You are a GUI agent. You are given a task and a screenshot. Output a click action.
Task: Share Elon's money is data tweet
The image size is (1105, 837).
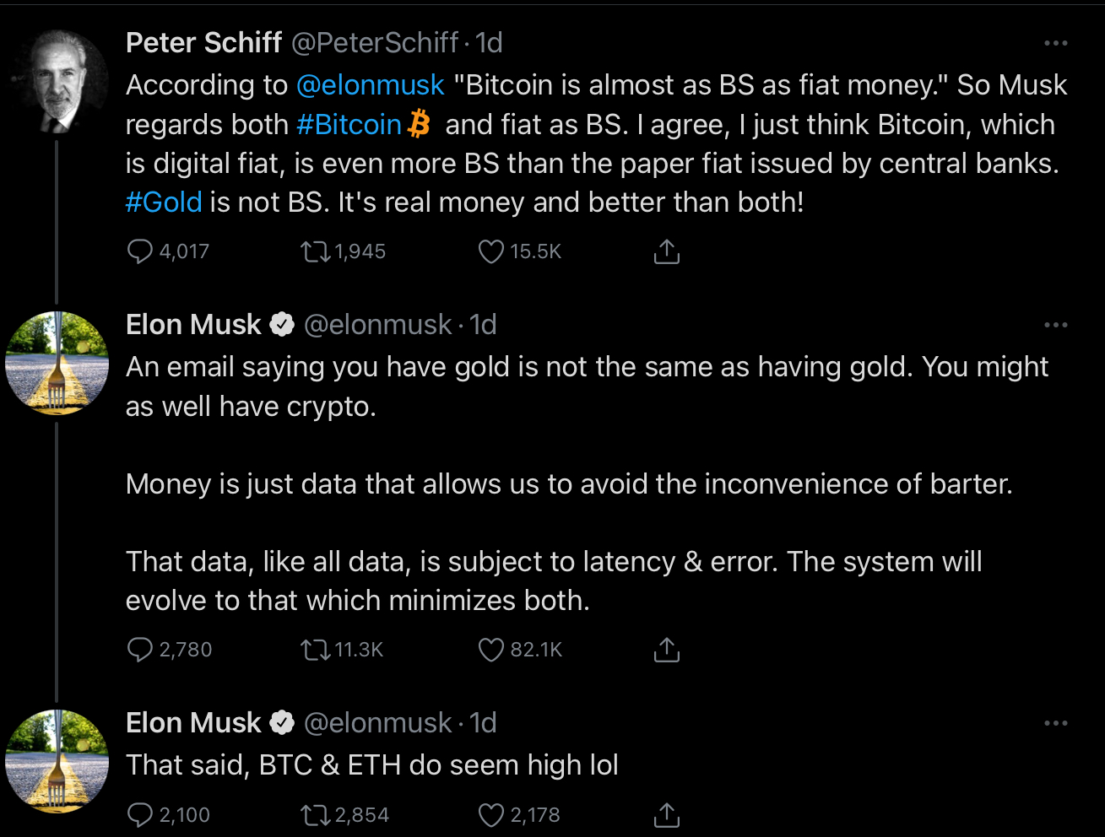(666, 650)
